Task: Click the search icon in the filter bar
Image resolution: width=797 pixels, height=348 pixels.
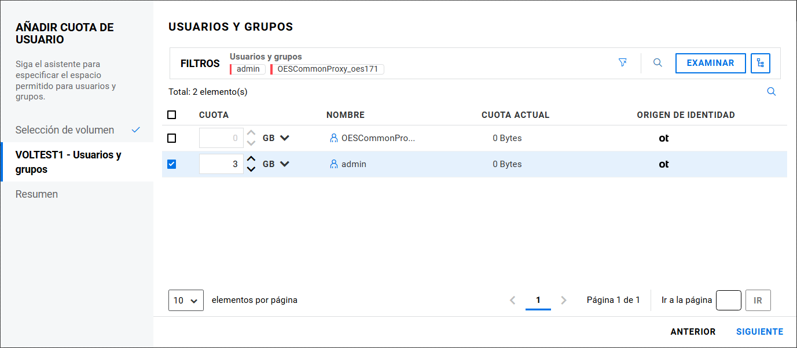Action: click(x=658, y=63)
